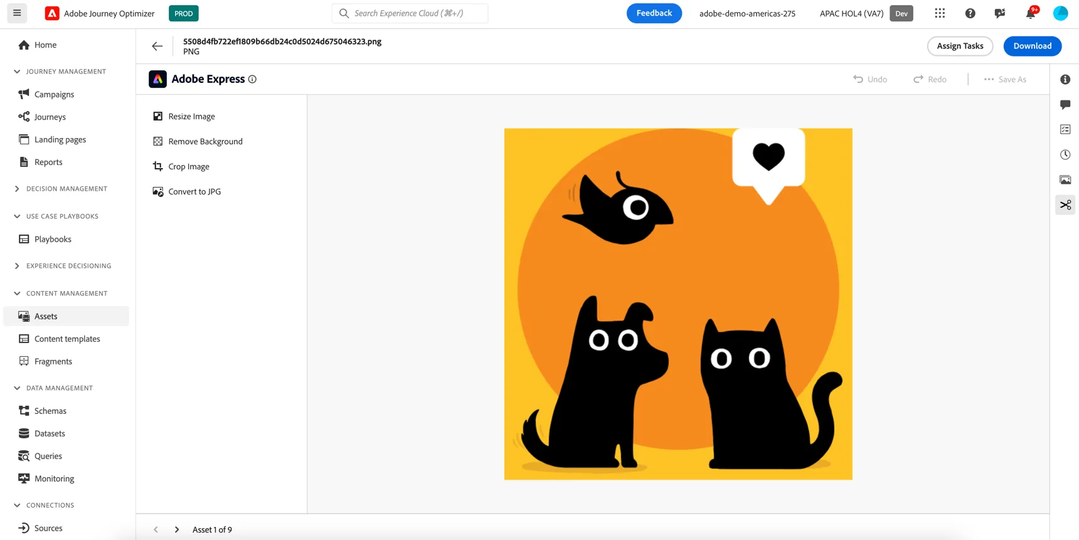1079x540 pixels.
Task: Open the Help question mark icon
Action: coord(970,13)
